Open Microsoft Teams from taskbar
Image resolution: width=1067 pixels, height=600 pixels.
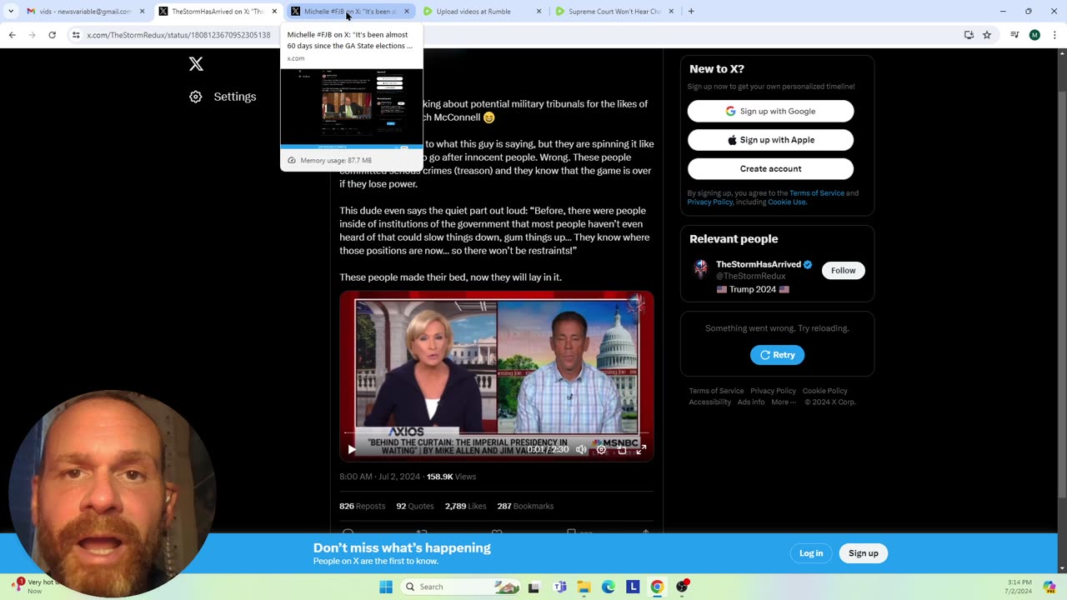tap(560, 587)
